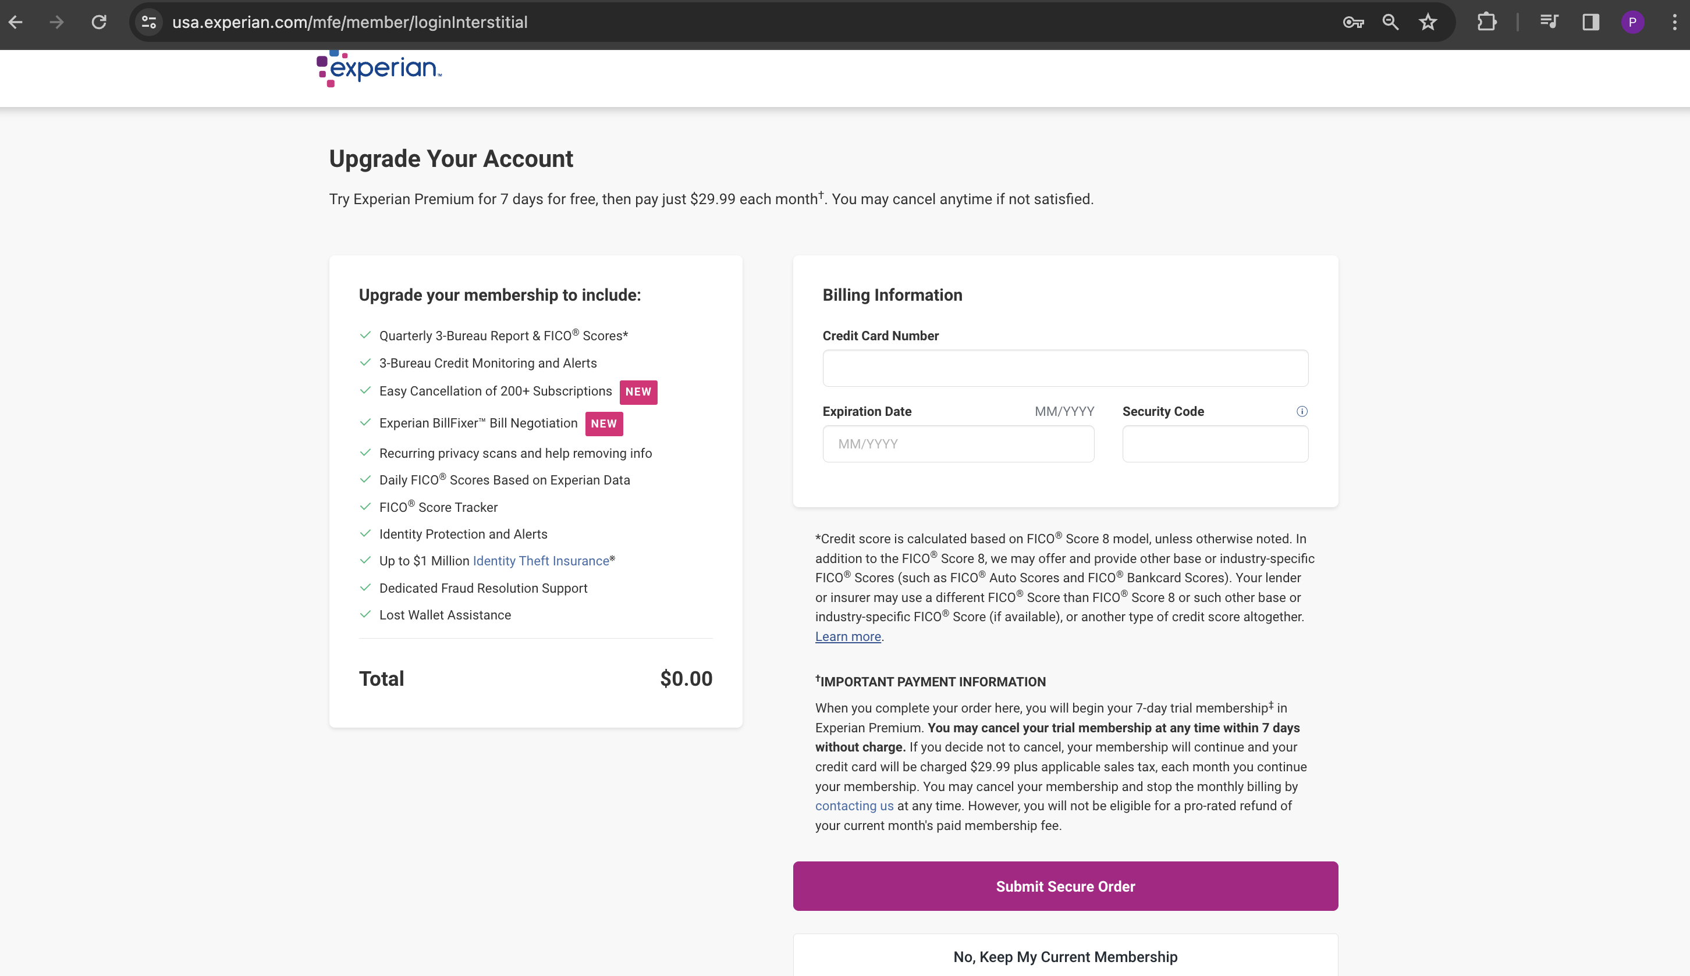Click the Recurring privacy scans list item
This screenshot has width=1690, height=976.
tap(515, 454)
